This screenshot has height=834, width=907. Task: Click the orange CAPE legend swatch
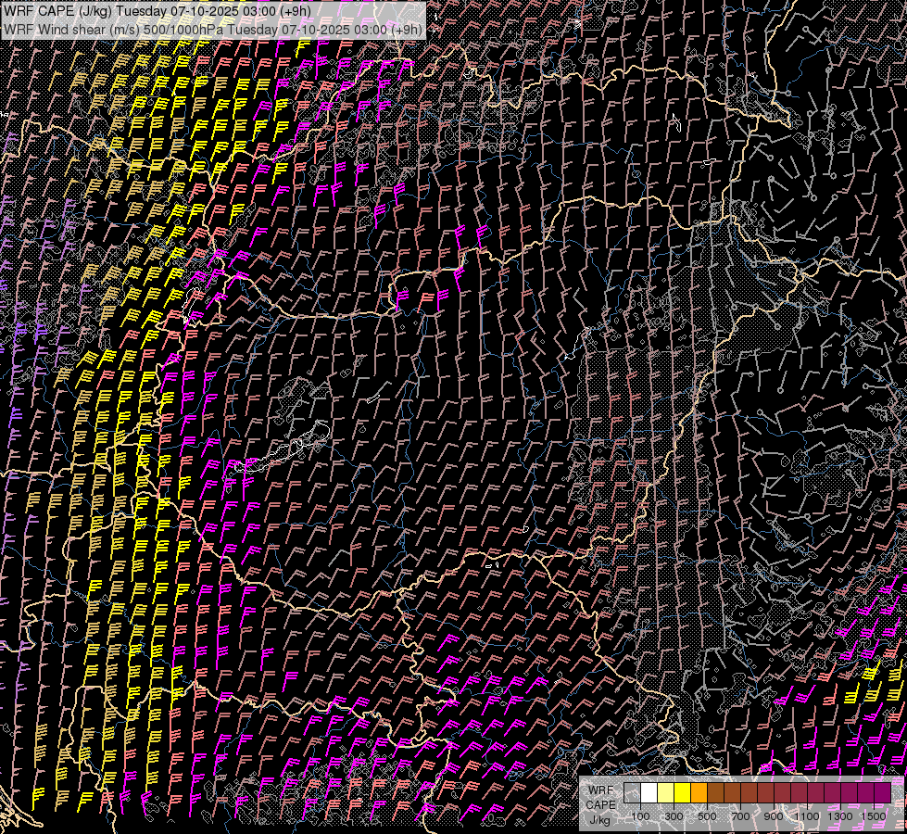coord(699,793)
